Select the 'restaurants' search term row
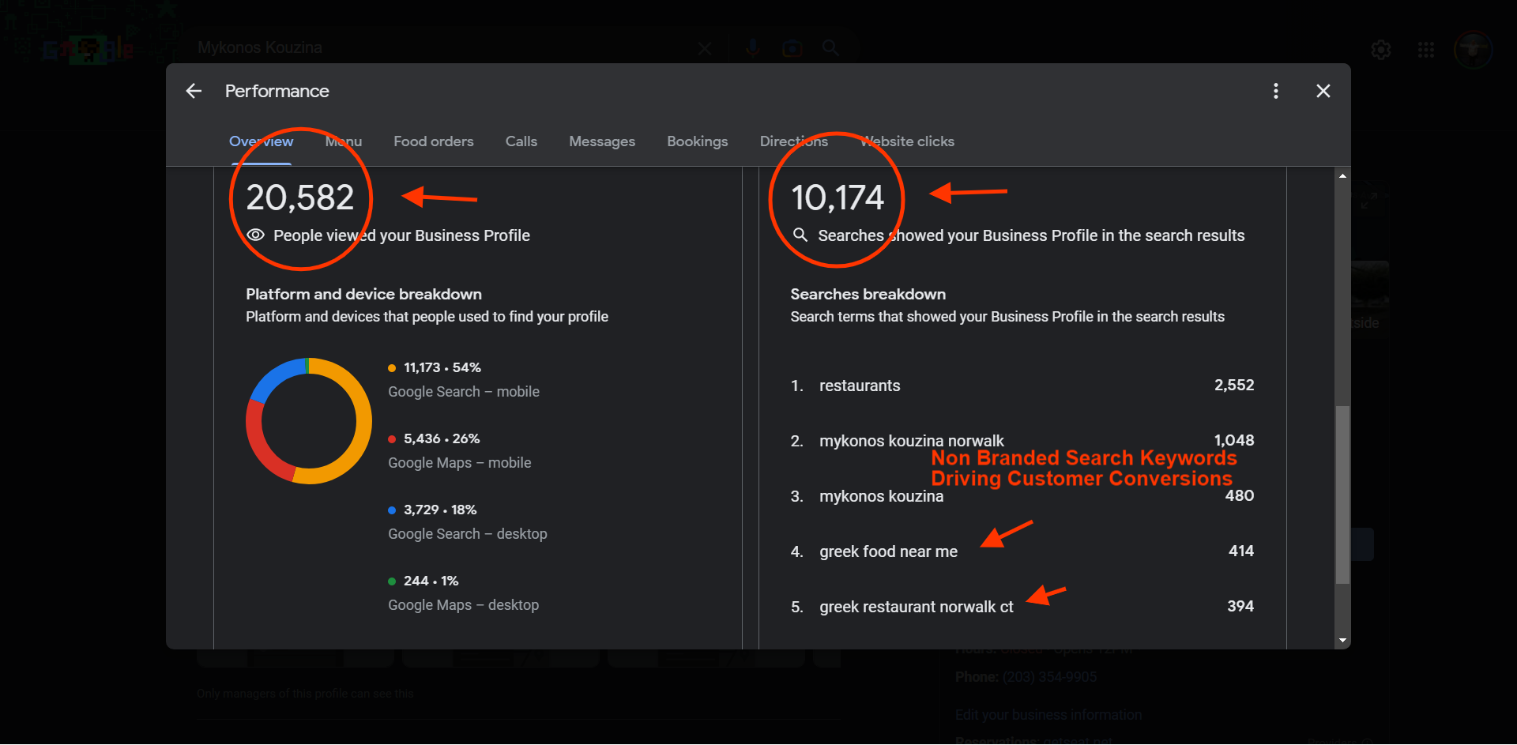Image resolution: width=1517 pixels, height=745 pixels. coord(1022,386)
